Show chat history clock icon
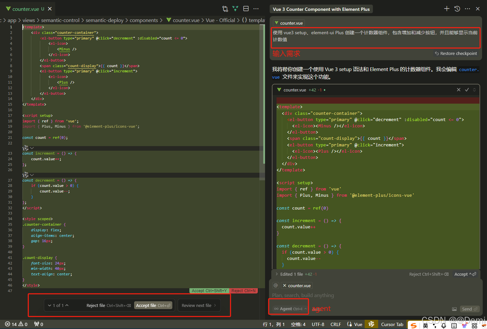The height and width of the screenshot is (329, 487). click(457, 9)
